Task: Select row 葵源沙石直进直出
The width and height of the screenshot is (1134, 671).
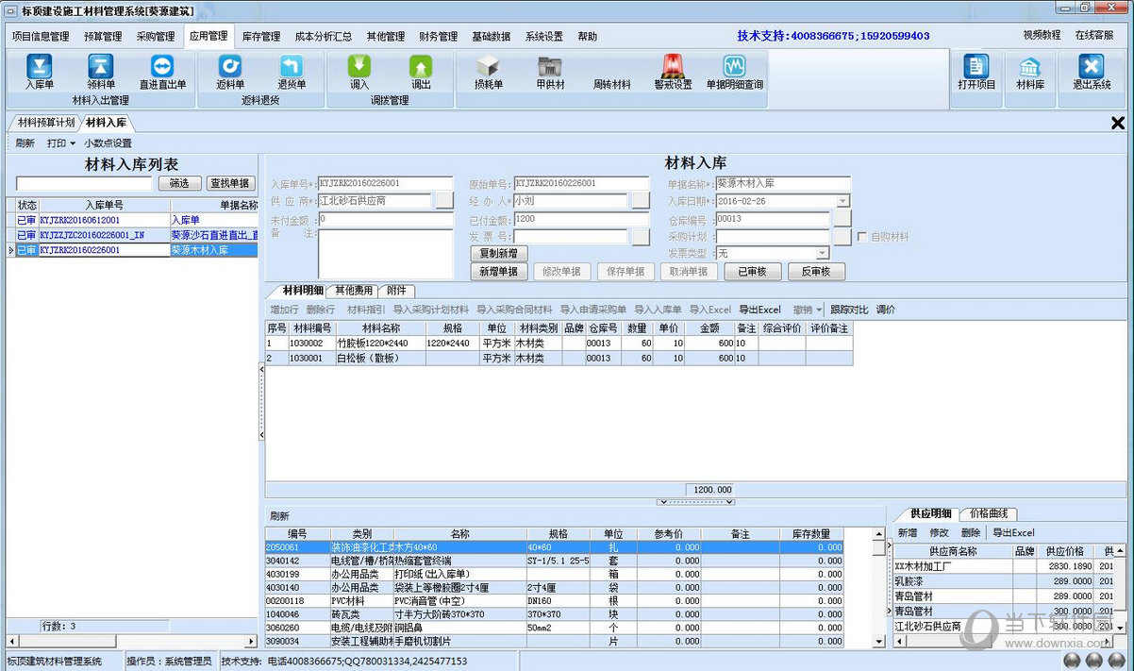Action: coord(132,235)
